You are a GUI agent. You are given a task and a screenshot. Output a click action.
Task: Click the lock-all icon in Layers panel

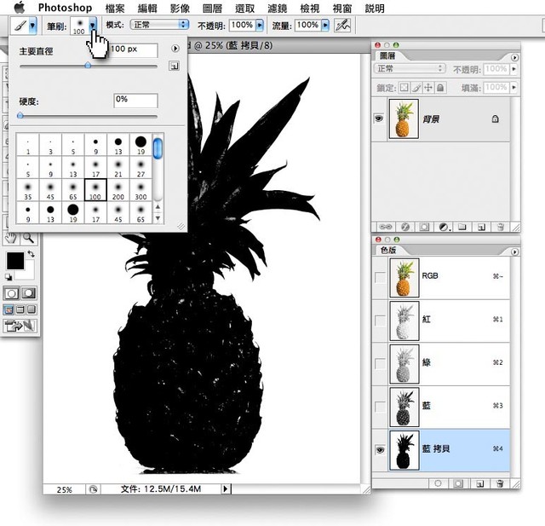(440, 87)
